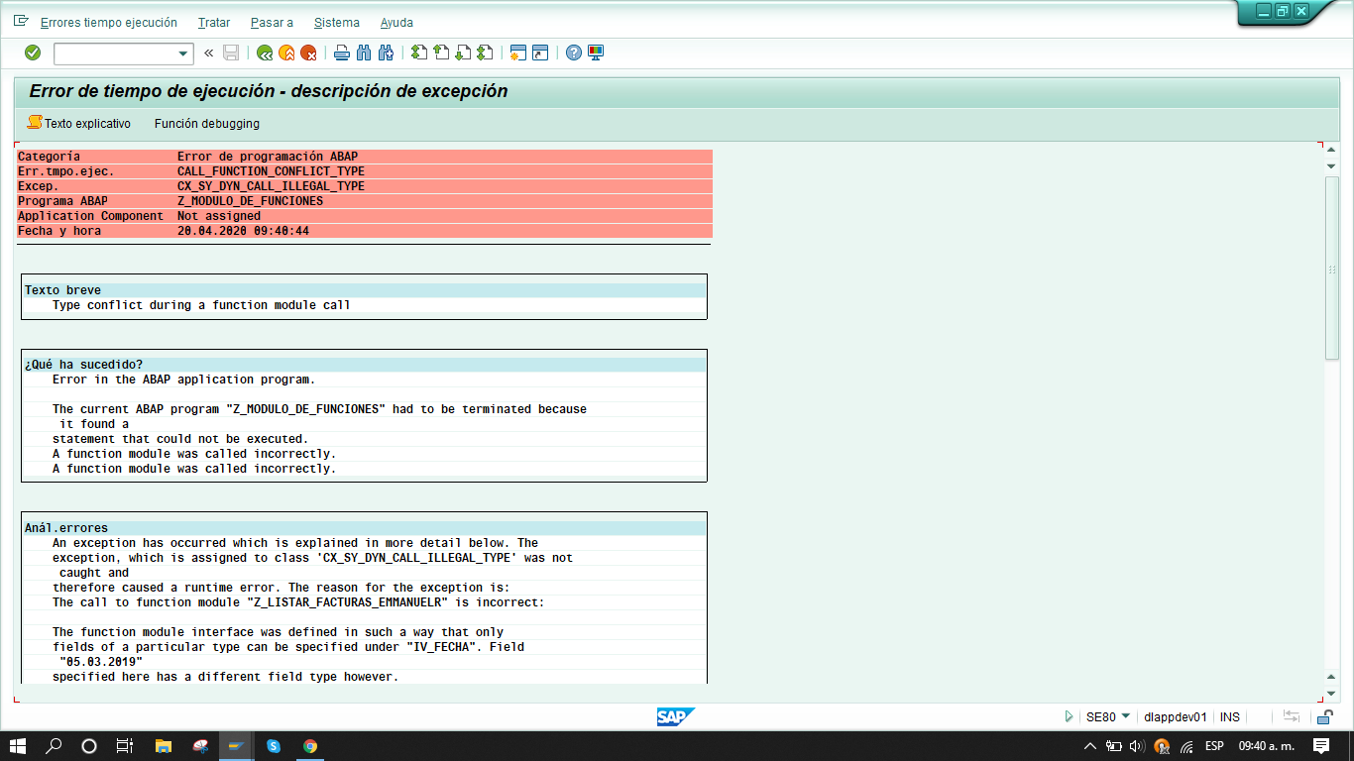This screenshot has width=1354, height=761.
Task: Open the command field dropdown arrow
Action: [183, 54]
